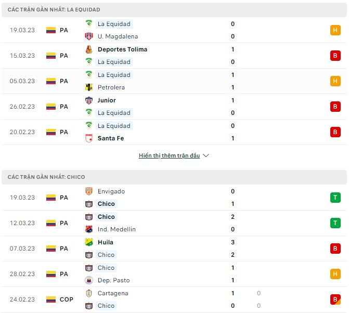Screen dimensions: 349x313
Task: Click the red B badge for Santa Fe match
Action: pos(335,132)
